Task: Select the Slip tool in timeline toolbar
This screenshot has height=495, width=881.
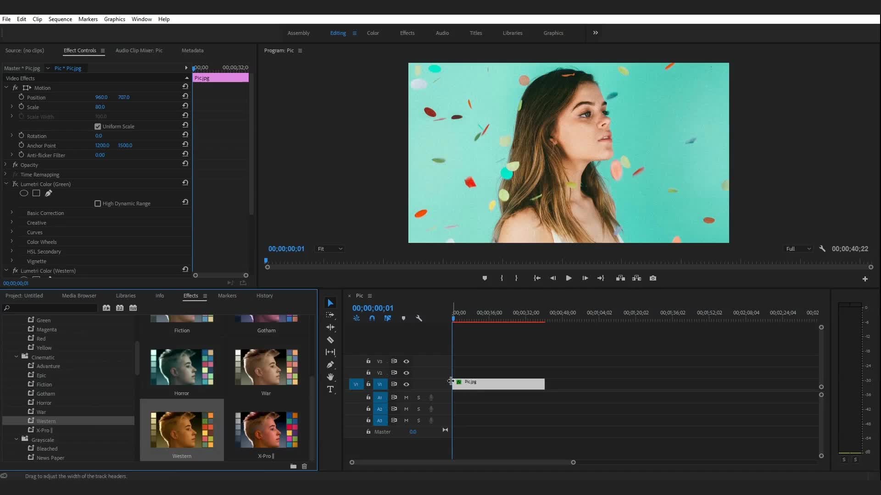Action: point(330,352)
